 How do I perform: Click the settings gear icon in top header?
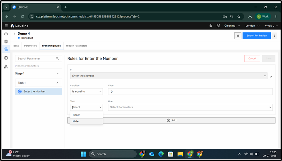(x=211, y=25)
